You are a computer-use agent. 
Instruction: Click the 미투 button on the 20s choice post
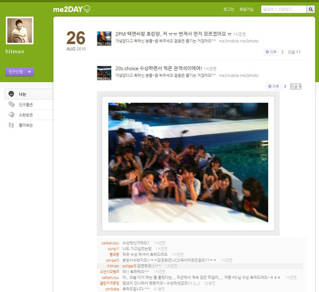(x=274, y=87)
